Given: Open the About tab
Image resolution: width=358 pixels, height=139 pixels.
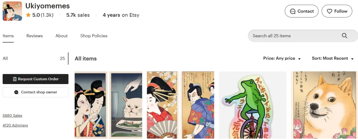Looking at the screenshot, I should coord(61,36).
